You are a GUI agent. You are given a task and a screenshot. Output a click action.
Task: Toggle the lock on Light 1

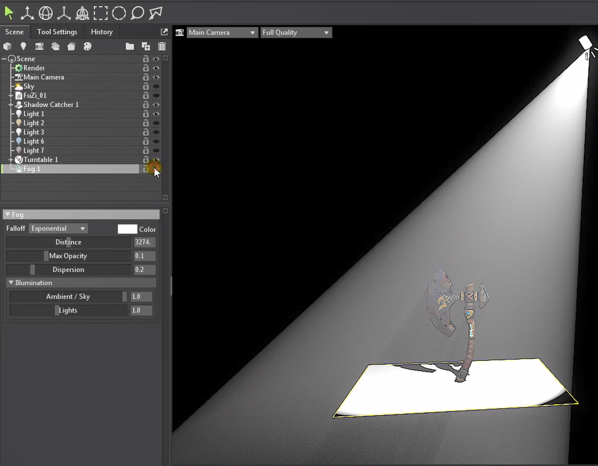pyautogui.click(x=146, y=114)
